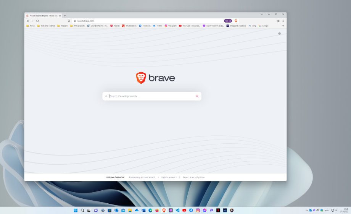Open volume control in system tray
351x214 pixels.
pos(336,211)
